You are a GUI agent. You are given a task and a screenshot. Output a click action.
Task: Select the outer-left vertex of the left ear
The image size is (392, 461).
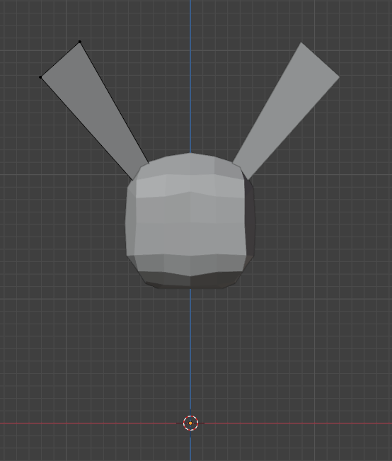tap(40, 77)
